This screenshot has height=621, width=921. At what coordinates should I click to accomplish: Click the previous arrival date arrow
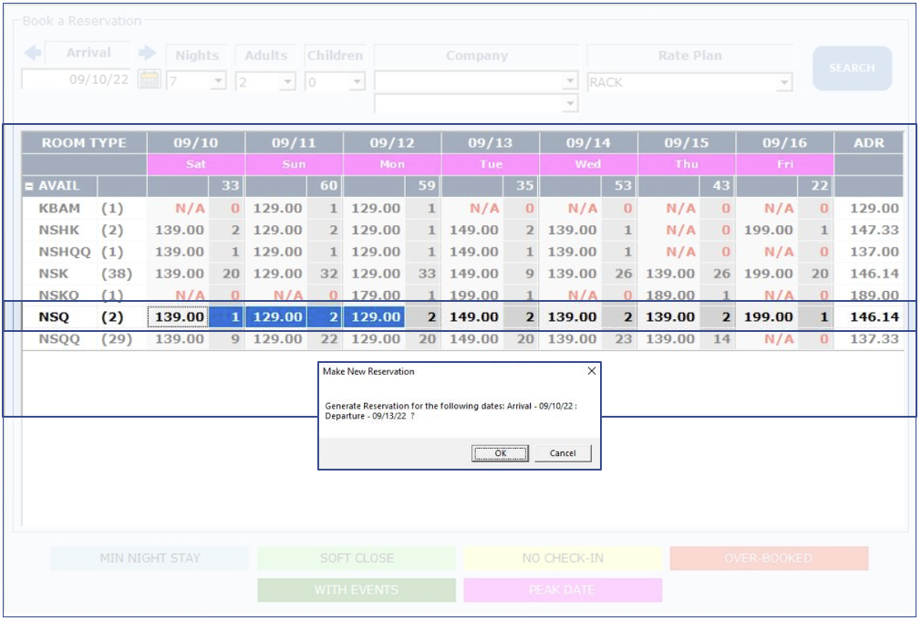[32, 54]
